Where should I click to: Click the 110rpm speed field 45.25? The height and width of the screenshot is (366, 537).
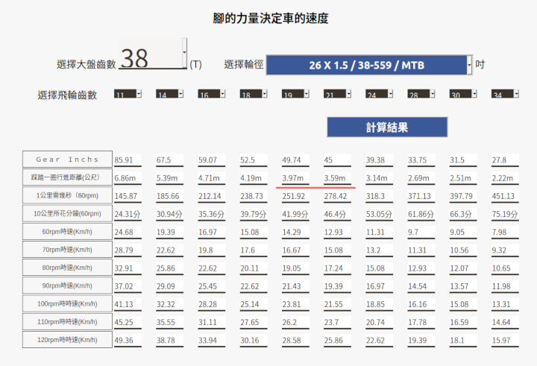[128, 323]
